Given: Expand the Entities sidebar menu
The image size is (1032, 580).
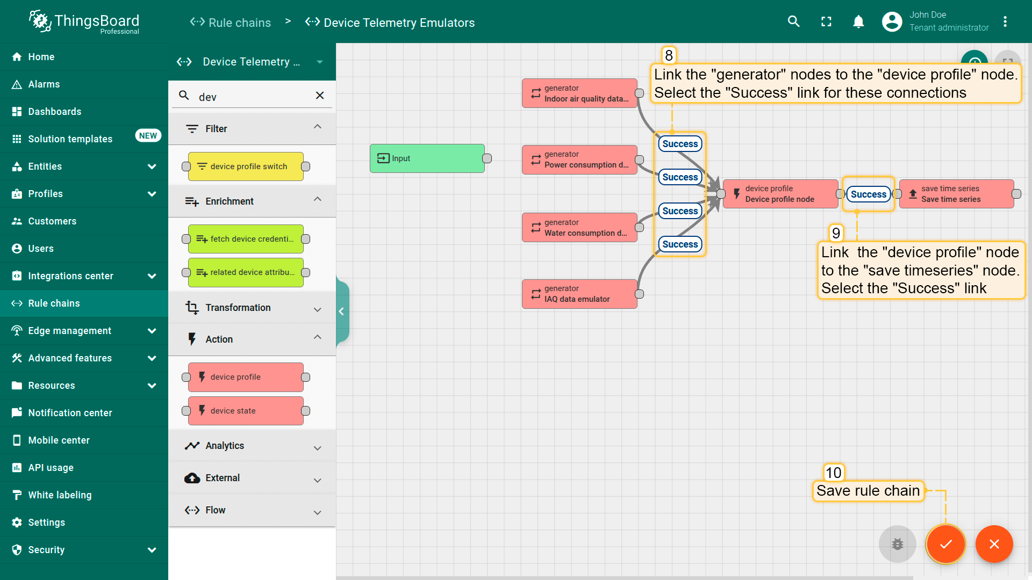Looking at the screenshot, I should pyautogui.click(x=152, y=166).
